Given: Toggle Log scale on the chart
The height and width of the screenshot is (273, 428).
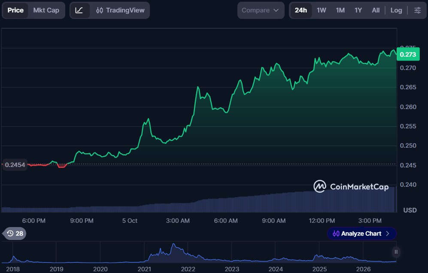Looking at the screenshot, I should pyautogui.click(x=396, y=10).
